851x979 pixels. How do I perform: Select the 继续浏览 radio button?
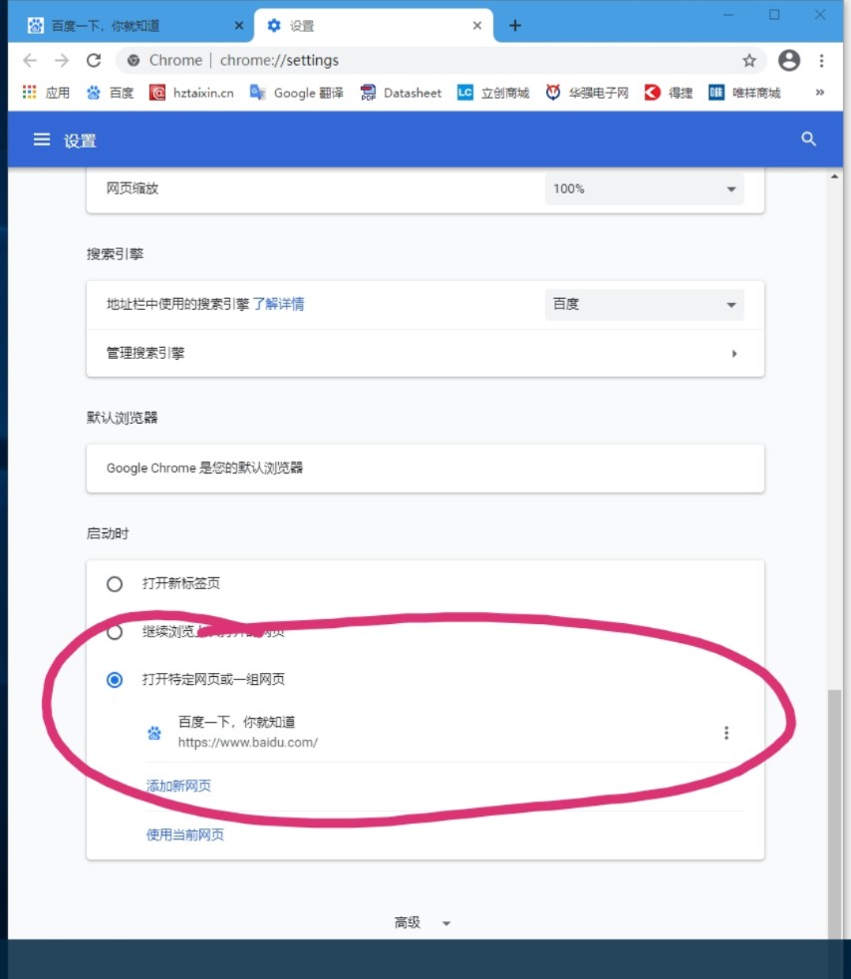[x=115, y=632]
